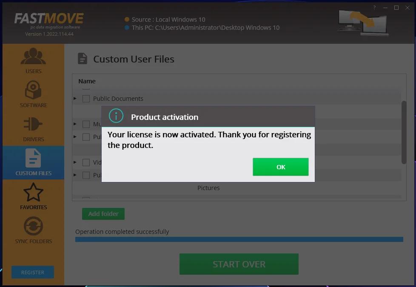Click the 'This PC' path text
The width and height of the screenshot is (416, 287).
tap(205, 28)
